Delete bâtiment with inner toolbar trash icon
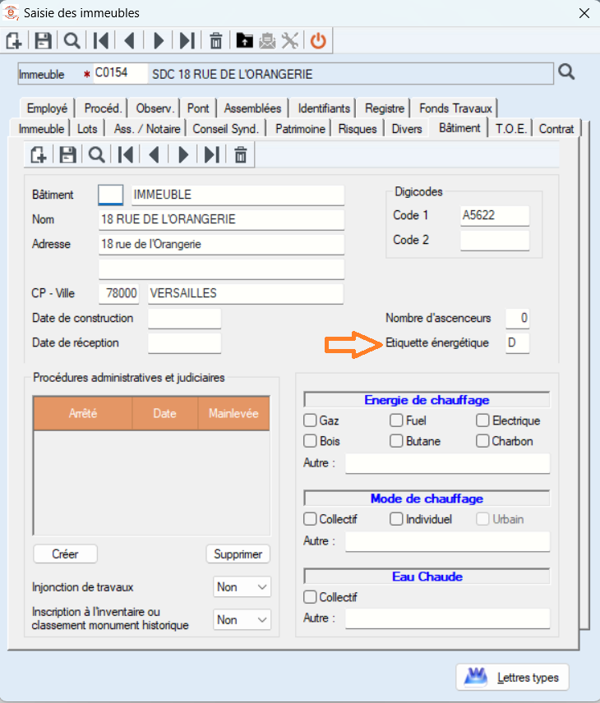Screen dimensions: 600x703 point(241,155)
